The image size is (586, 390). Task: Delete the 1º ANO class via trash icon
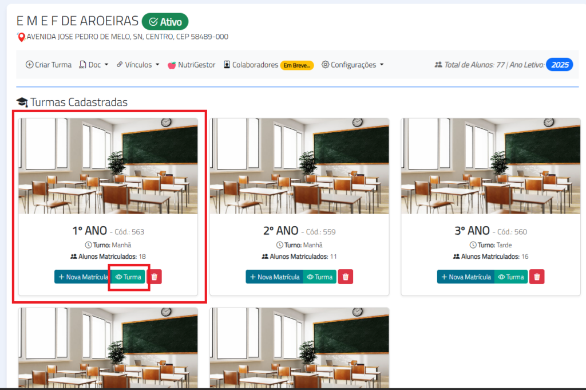[155, 277]
